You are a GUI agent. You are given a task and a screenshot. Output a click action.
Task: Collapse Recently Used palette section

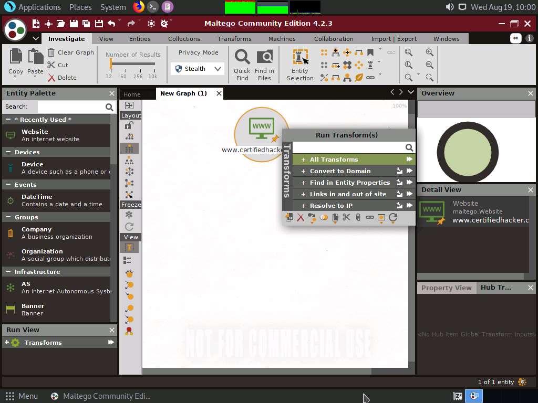tap(8, 119)
